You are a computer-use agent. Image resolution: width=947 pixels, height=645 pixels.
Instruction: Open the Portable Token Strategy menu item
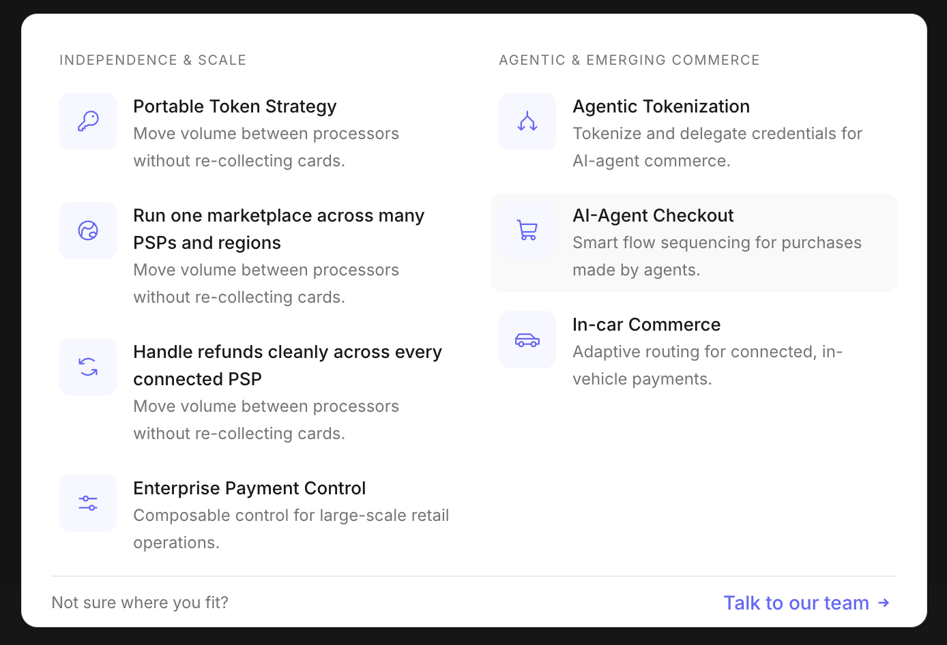click(254, 134)
